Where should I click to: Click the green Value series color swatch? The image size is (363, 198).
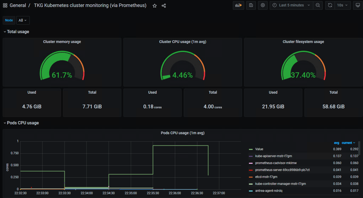click(251, 149)
